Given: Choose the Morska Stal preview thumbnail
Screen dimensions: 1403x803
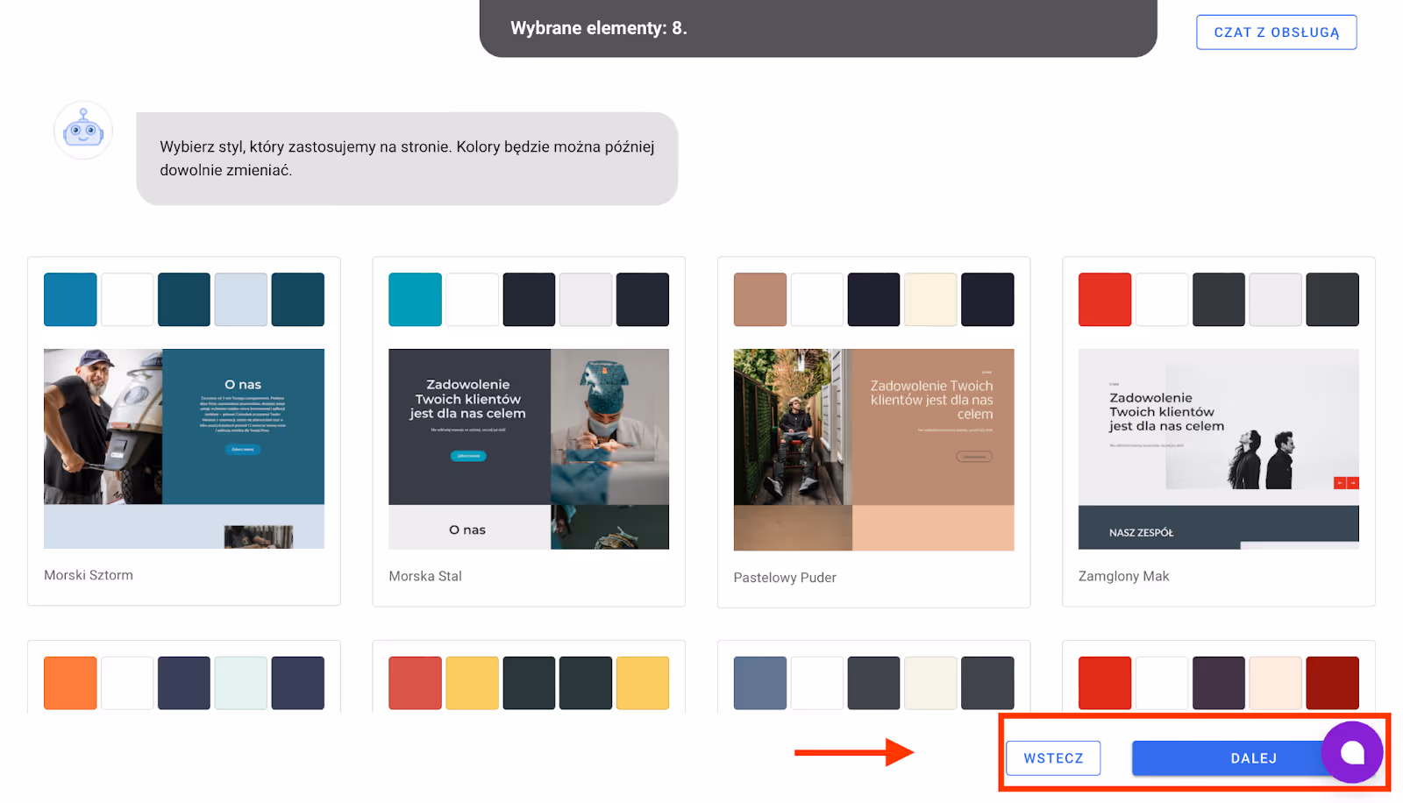Looking at the screenshot, I should [529, 449].
